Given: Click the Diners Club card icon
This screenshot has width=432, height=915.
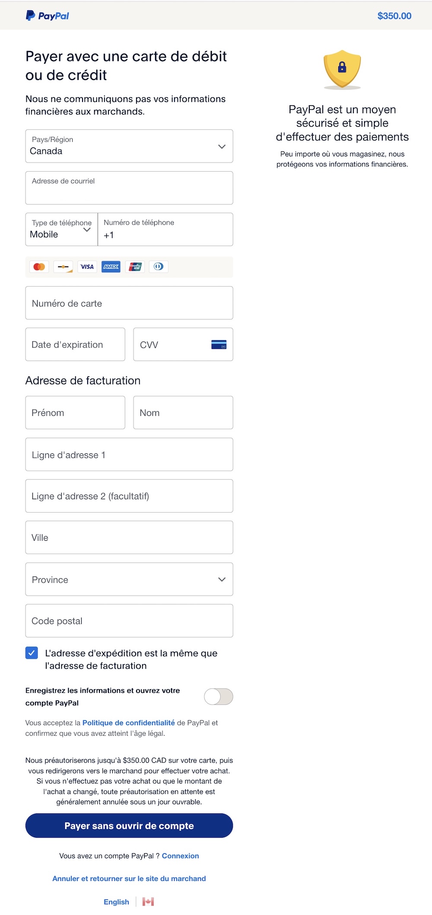Looking at the screenshot, I should click(x=159, y=267).
